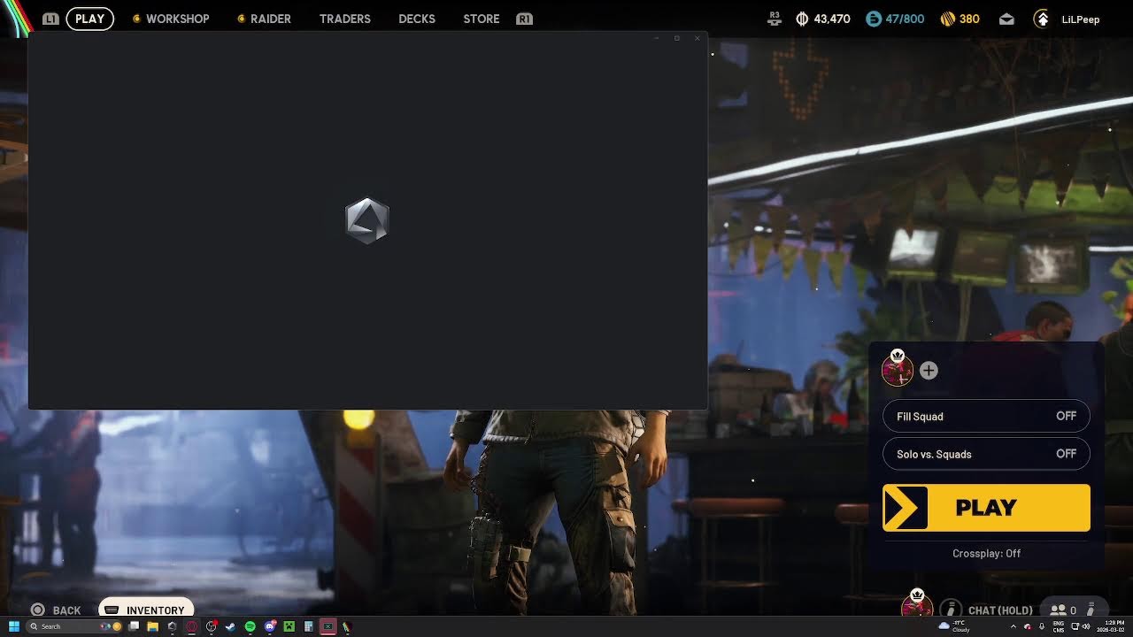Close the dark overlay window

coord(698,38)
